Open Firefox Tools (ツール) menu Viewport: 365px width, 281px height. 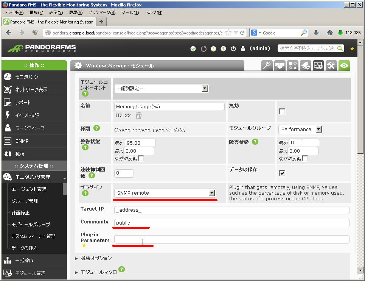coord(130,12)
